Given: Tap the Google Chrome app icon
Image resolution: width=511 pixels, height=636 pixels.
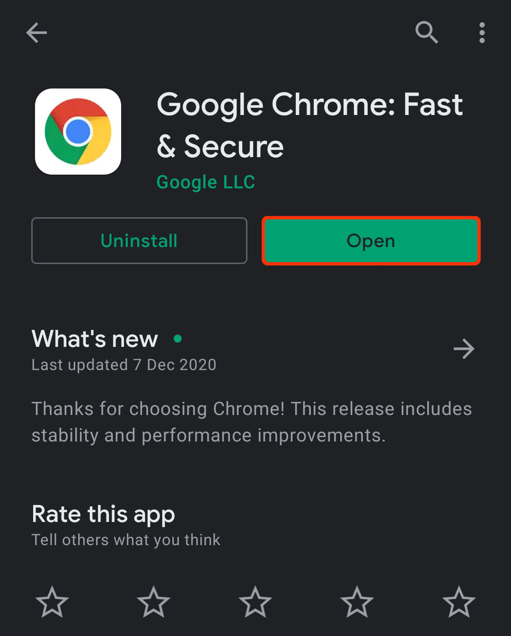Looking at the screenshot, I should (78, 132).
